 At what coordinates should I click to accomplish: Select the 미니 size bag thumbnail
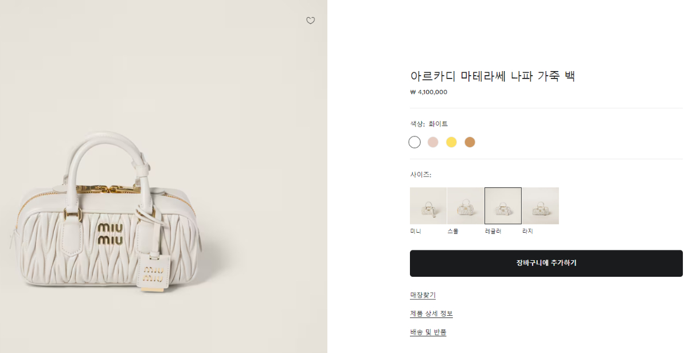428,206
